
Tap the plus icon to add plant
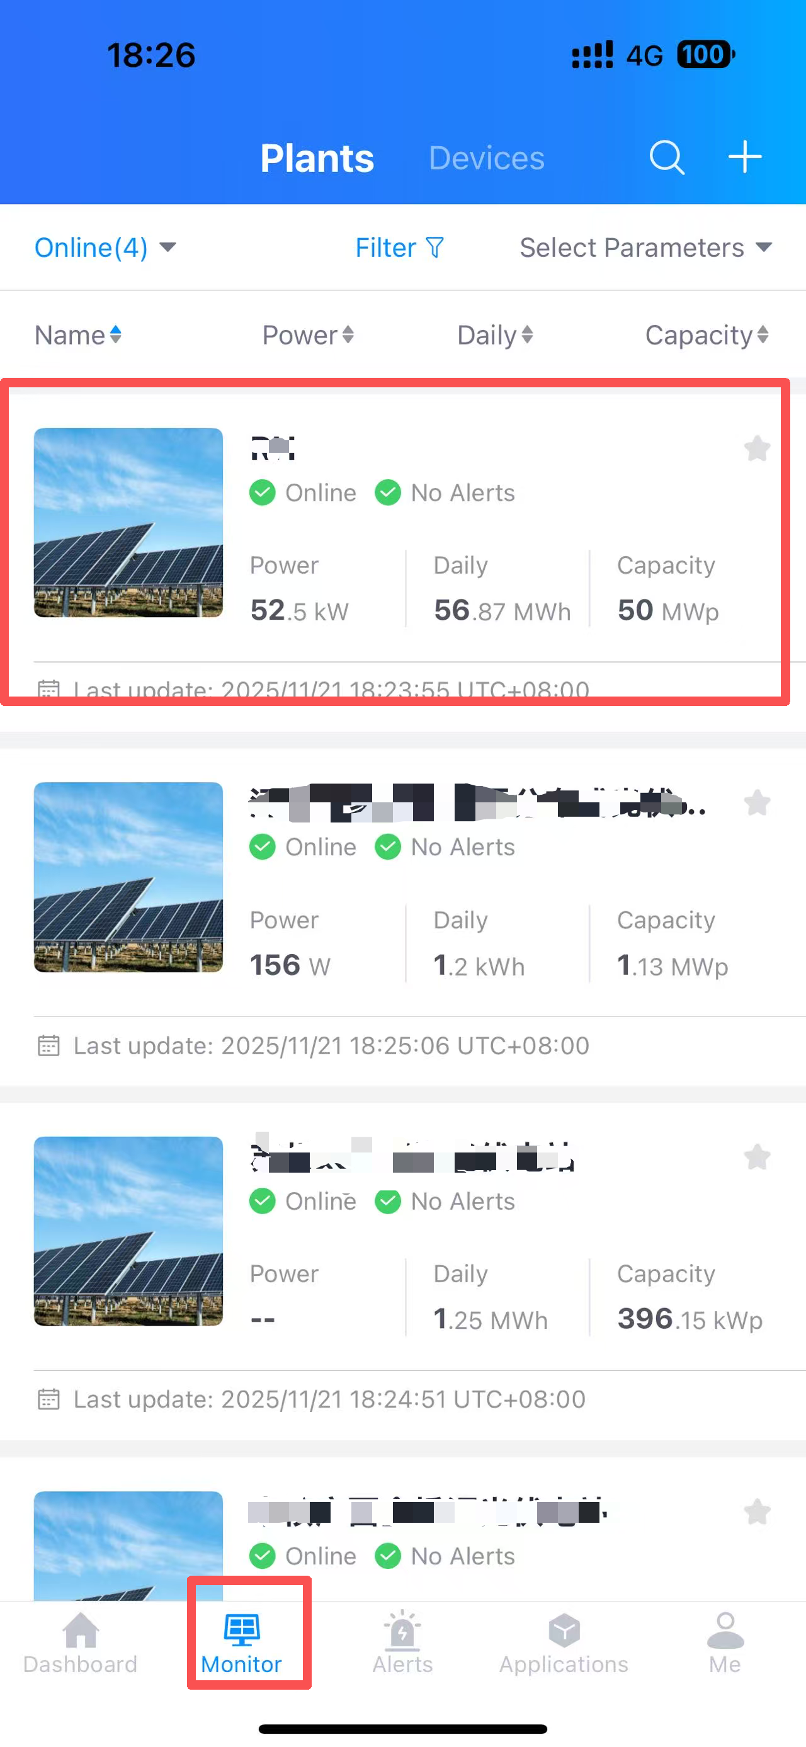click(744, 157)
